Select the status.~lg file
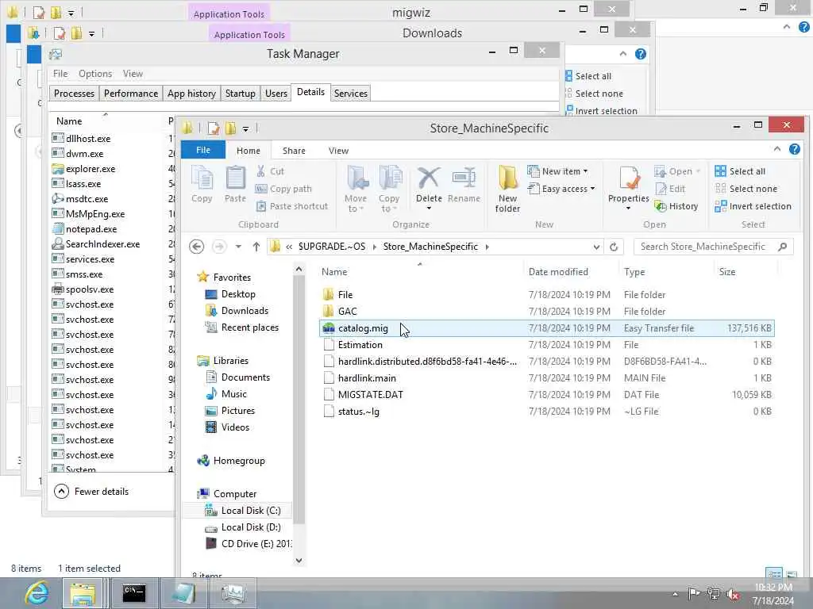Image resolution: width=813 pixels, height=609 pixels. (547, 412)
